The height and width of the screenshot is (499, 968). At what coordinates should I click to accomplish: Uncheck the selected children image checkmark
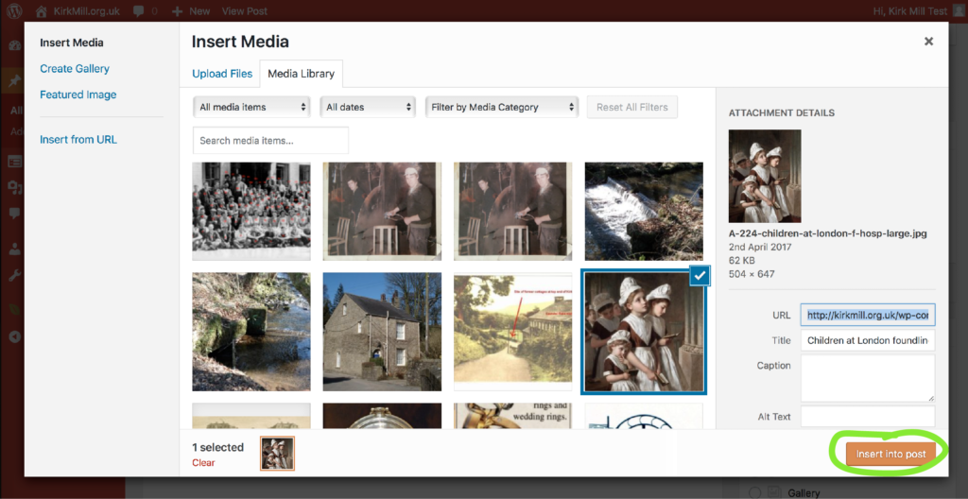[x=699, y=275]
